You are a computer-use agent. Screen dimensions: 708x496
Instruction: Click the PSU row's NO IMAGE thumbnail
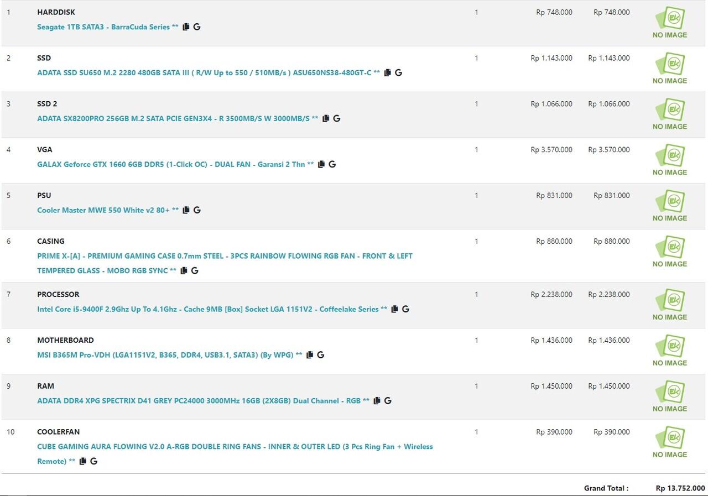670,206
